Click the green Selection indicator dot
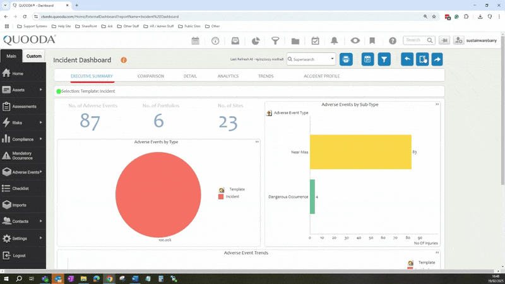 point(59,92)
